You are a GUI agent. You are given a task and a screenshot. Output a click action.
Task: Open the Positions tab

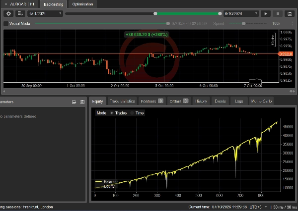tap(152, 101)
